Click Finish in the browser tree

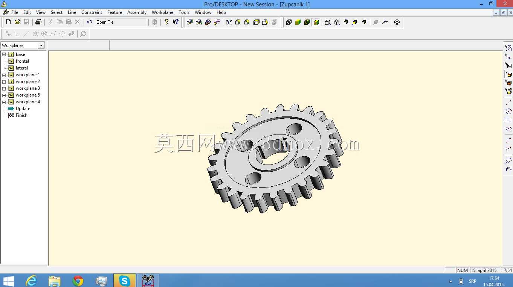click(21, 115)
